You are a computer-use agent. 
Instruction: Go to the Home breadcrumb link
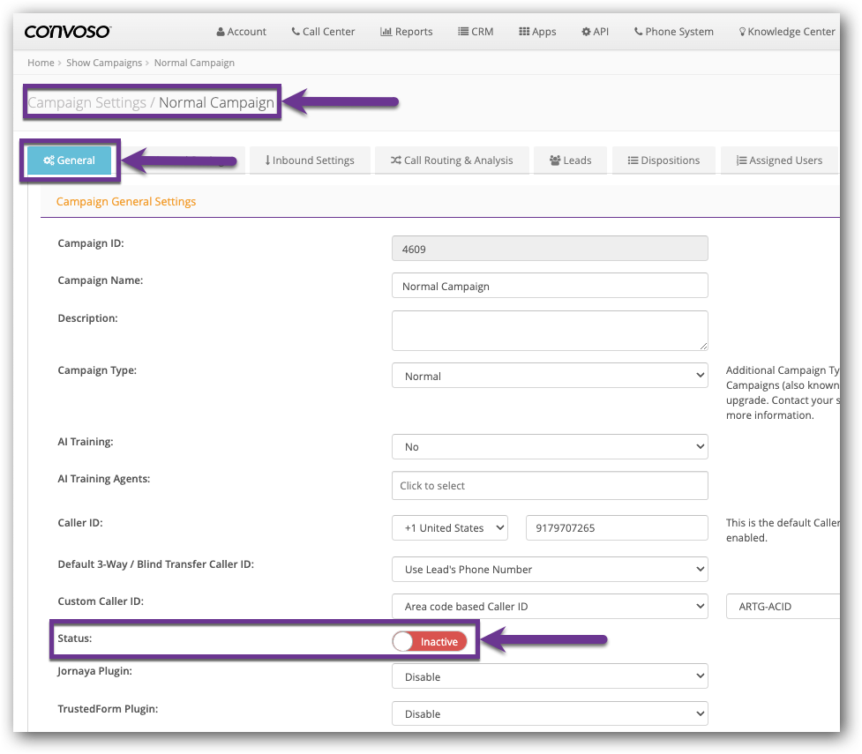pyautogui.click(x=41, y=63)
